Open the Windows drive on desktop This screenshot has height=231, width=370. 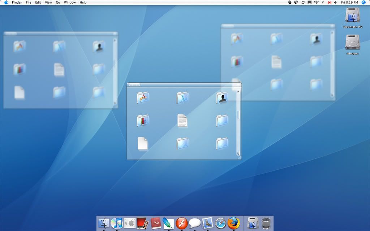tap(352, 43)
